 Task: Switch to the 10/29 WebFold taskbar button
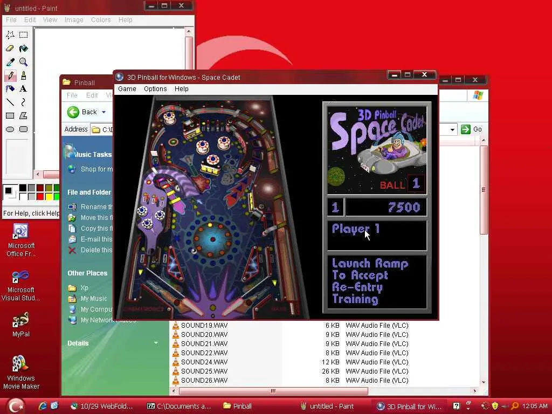click(x=102, y=406)
